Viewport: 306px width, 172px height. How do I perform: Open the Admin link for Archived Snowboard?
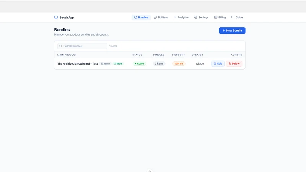[106, 63]
